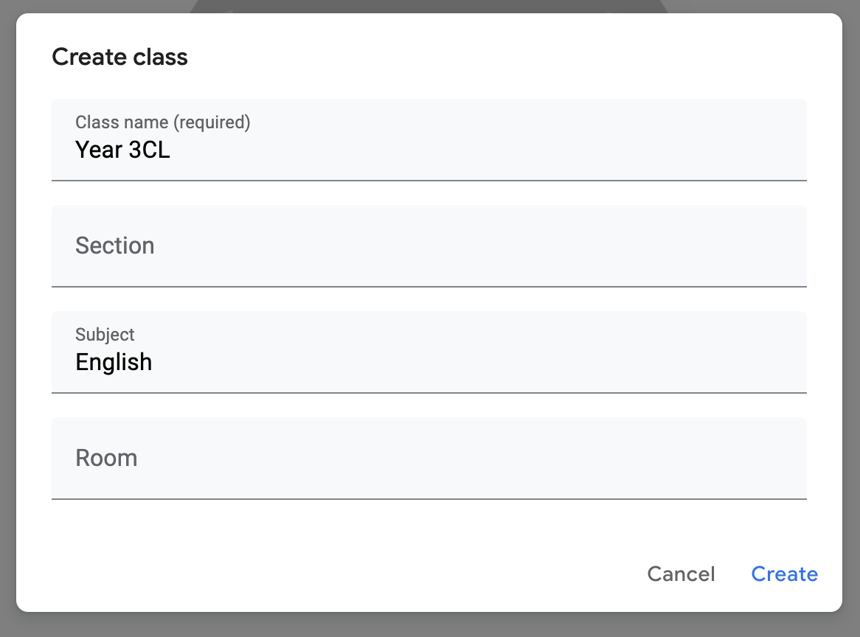The width and height of the screenshot is (860, 637).
Task: Click the Class name (required) label
Action: (x=162, y=122)
